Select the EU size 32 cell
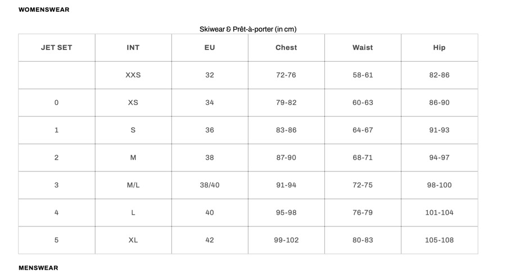The image size is (506, 272). coord(210,75)
